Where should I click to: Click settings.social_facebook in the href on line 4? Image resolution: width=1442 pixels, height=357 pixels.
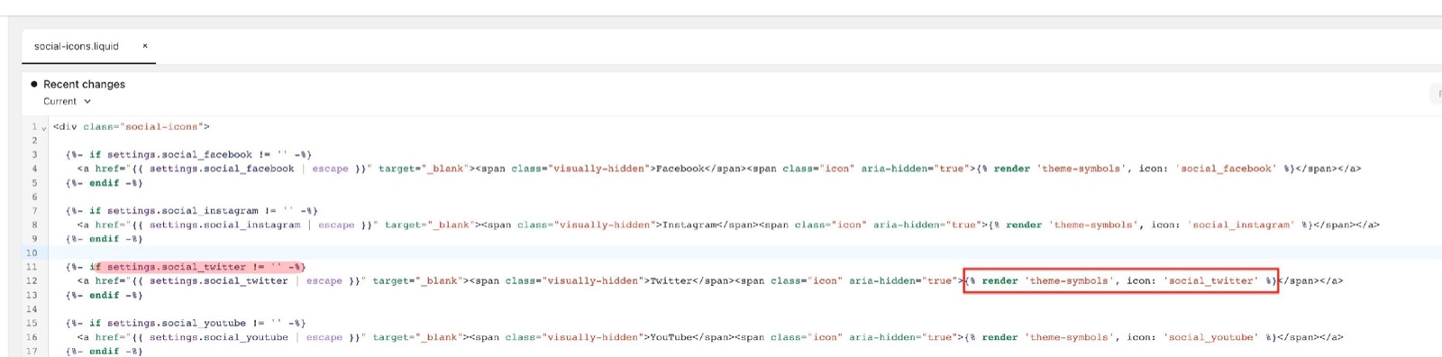tap(222, 169)
